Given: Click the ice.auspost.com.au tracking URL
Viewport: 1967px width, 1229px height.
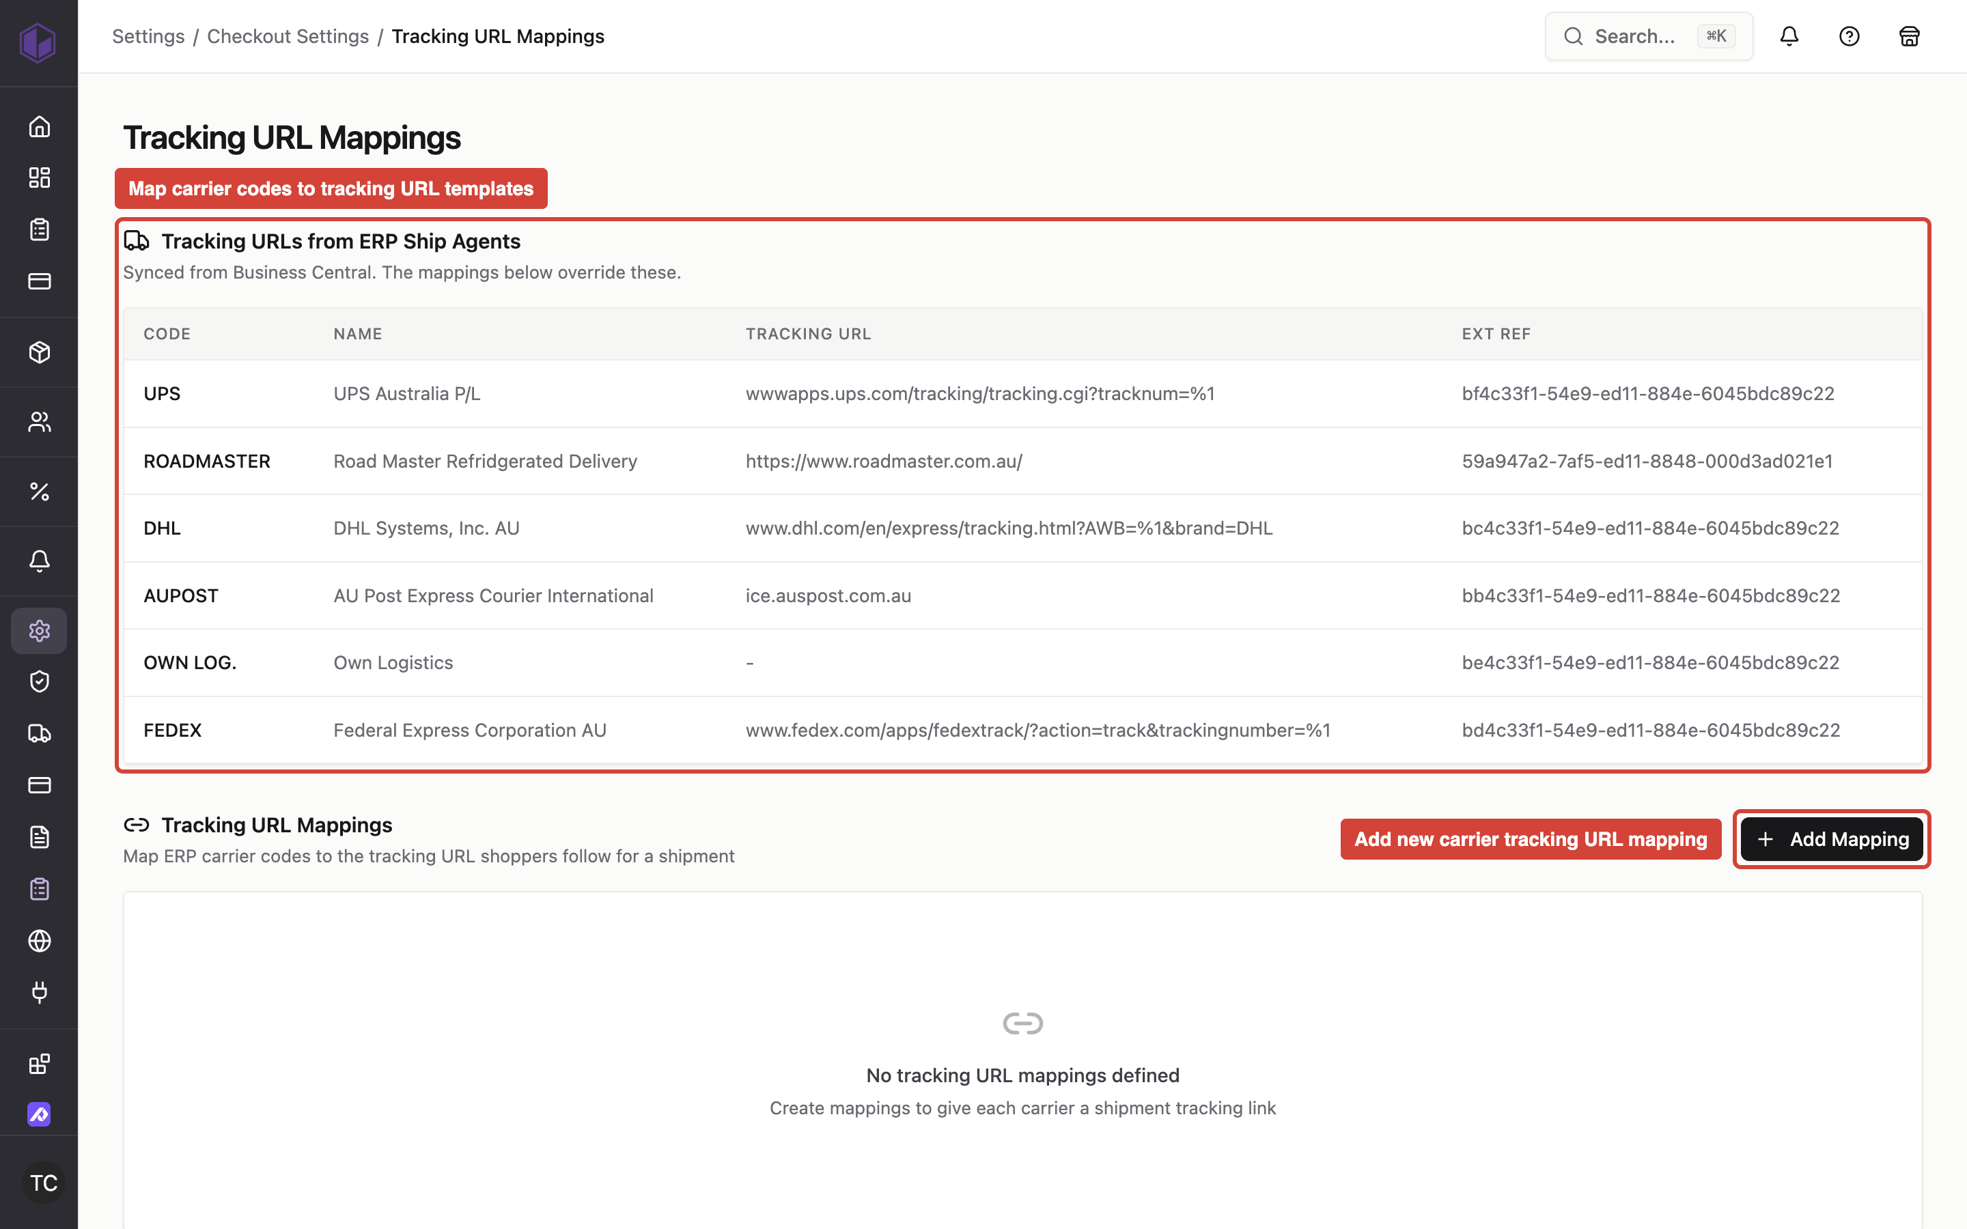Looking at the screenshot, I should 828,596.
